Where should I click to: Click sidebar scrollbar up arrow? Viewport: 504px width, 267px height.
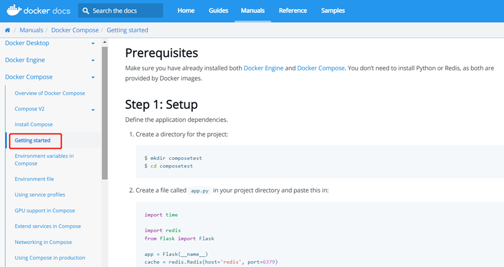tap(104, 42)
